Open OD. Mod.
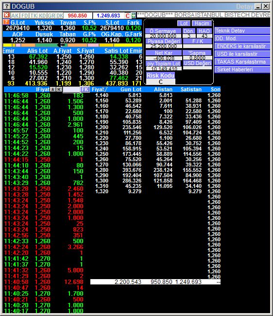 pos(242,38)
